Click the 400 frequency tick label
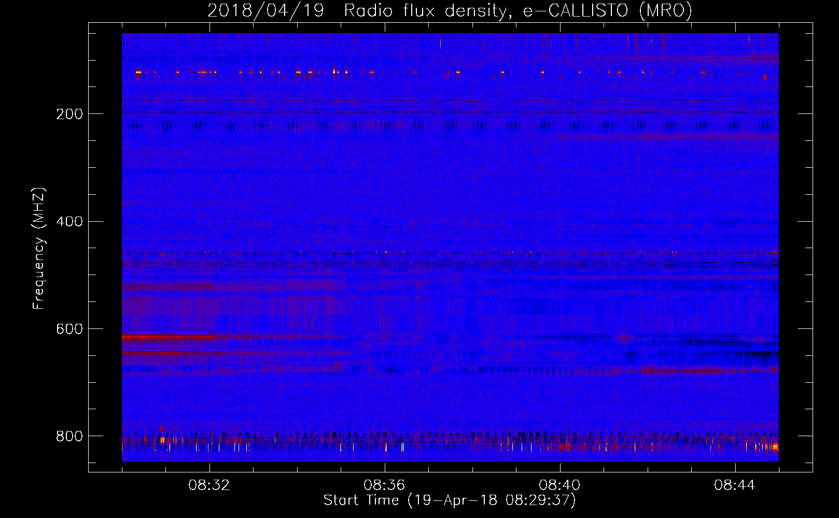The height and width of the screenshot is (518, 839). tap(69, 222)
